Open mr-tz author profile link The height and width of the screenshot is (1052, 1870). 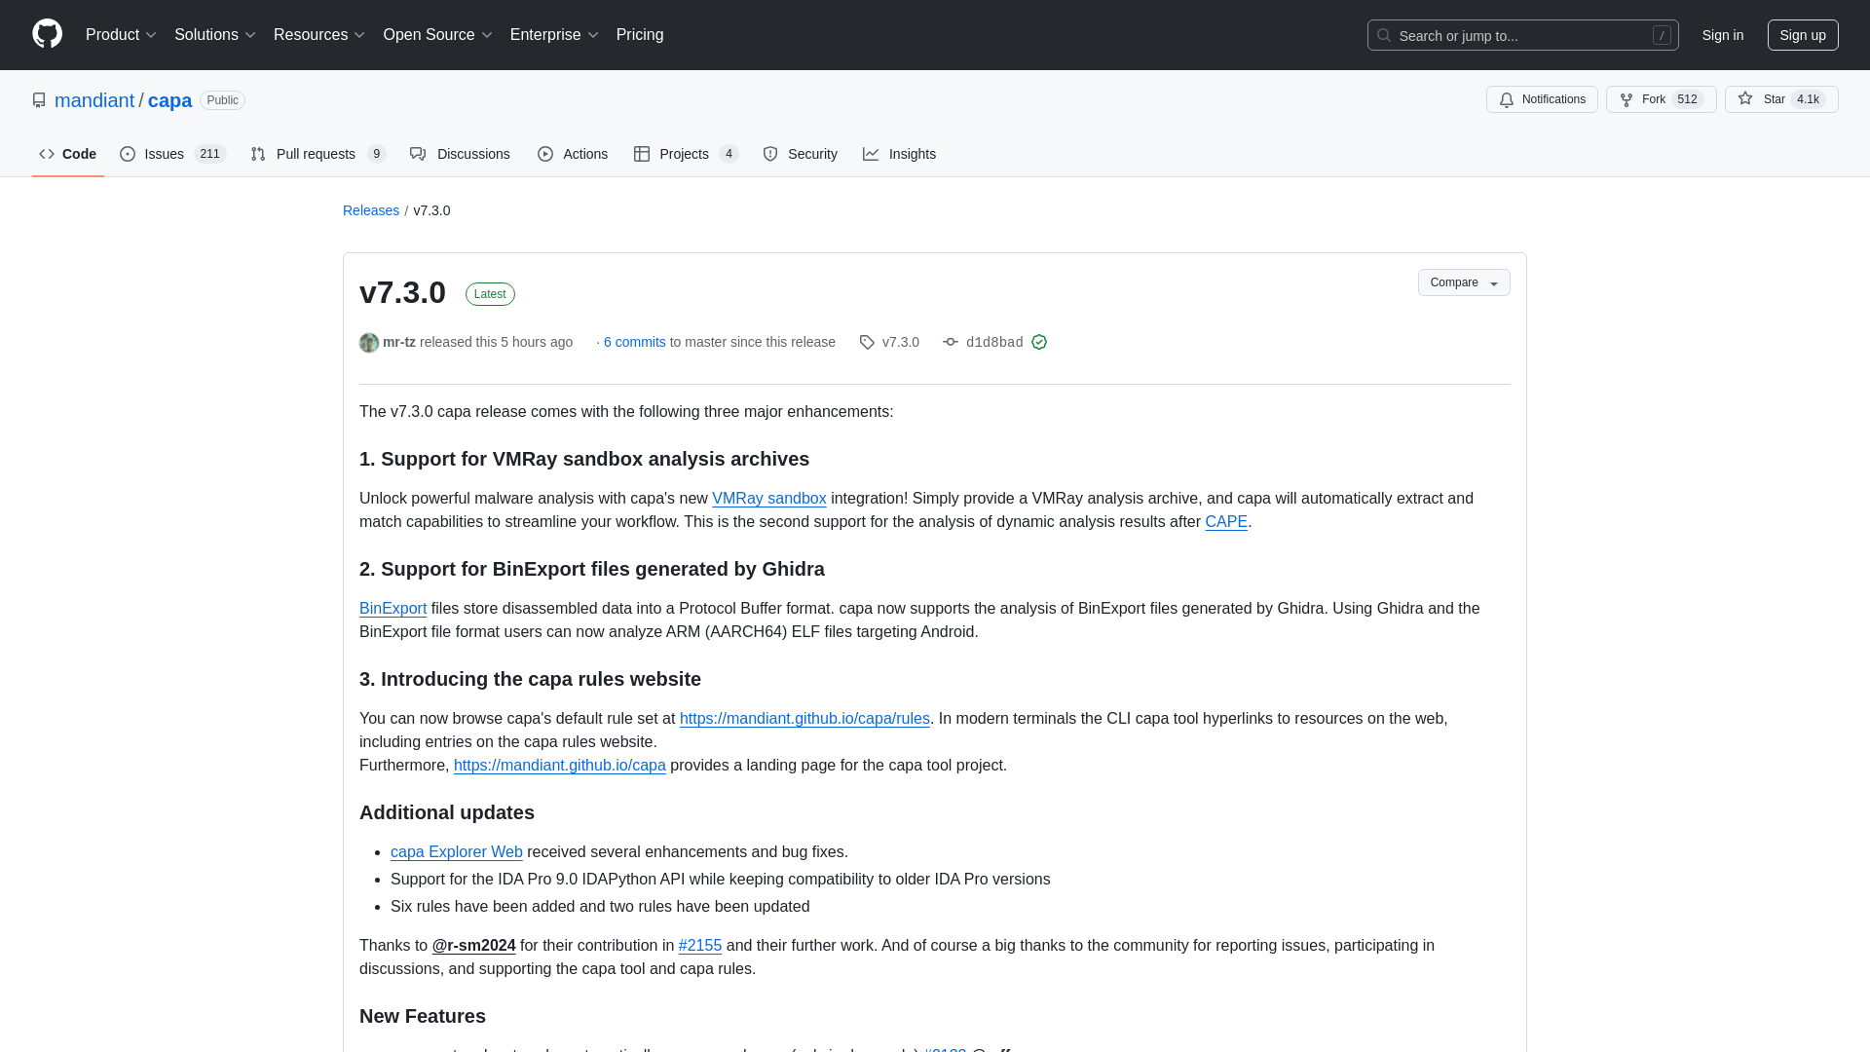coord(399,342)
